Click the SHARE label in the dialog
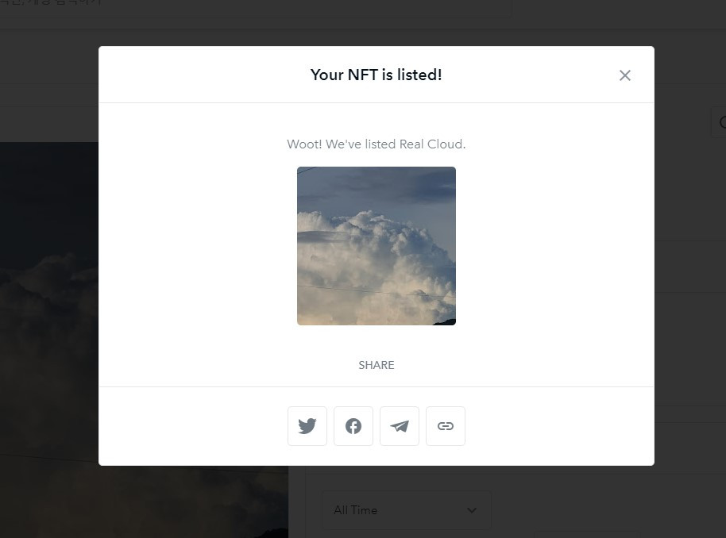The image size is (726, 538). click(377, 365)
